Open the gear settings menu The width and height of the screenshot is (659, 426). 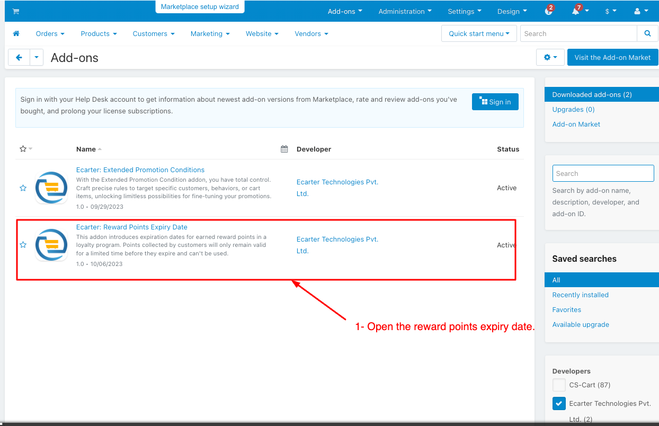click(550, 57)
